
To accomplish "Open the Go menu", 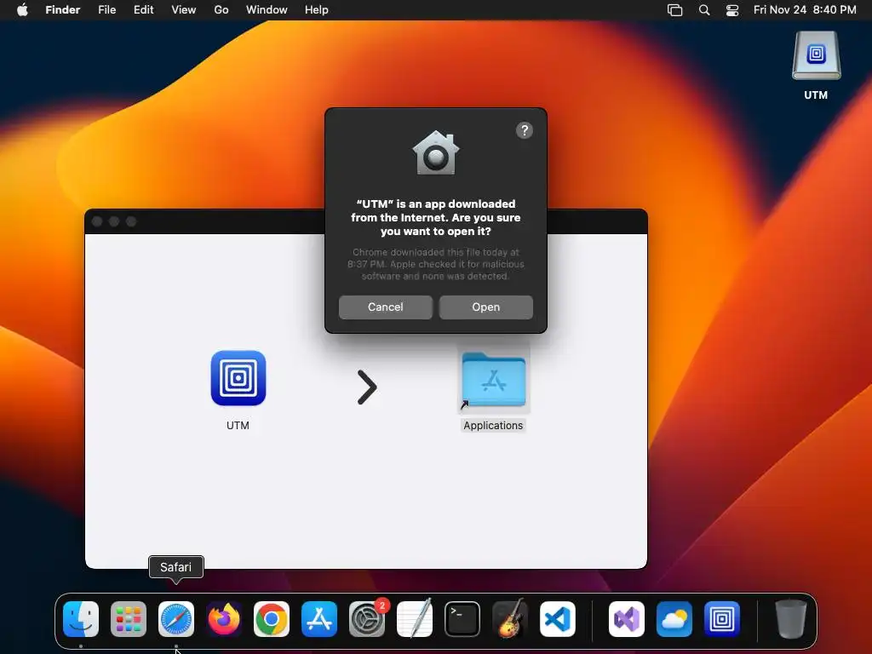I will (221, 10).
